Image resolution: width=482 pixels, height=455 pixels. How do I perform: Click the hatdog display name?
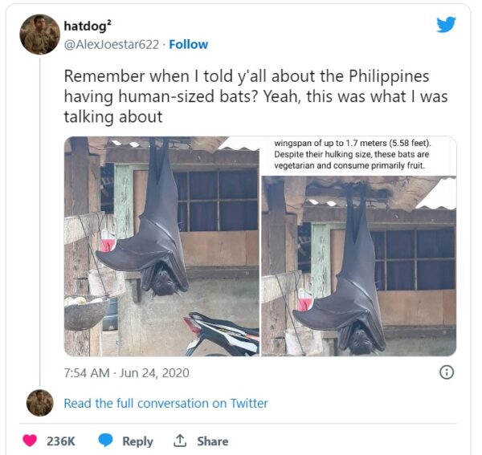click(x=88, y=26)
